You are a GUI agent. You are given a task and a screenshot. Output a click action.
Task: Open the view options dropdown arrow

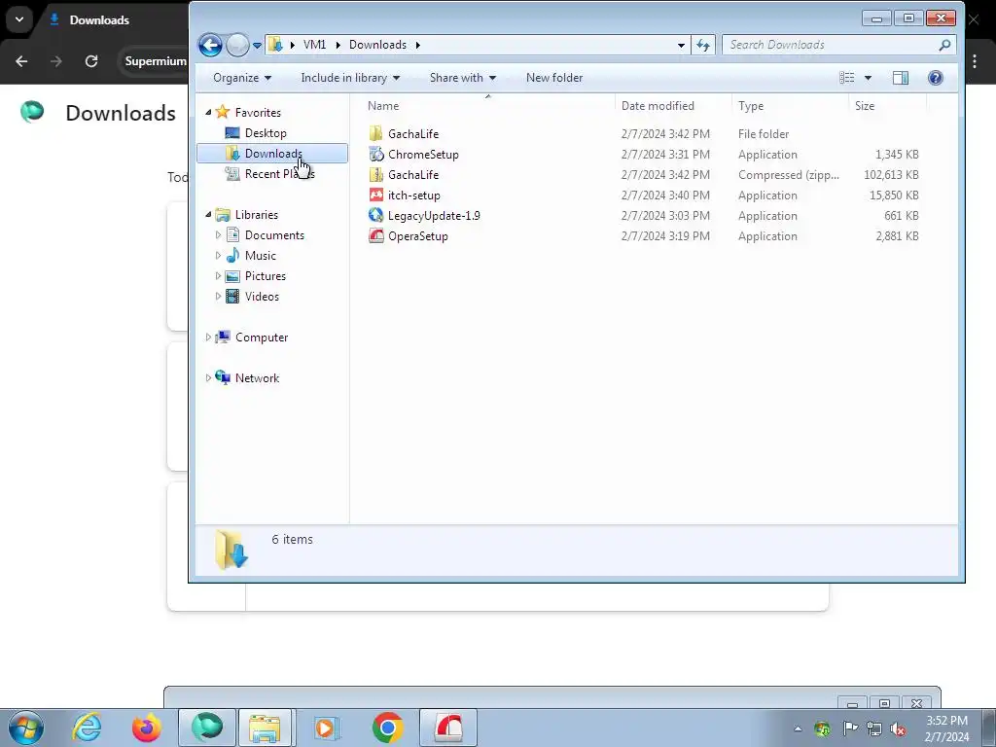pyautogui.click(x=868, y=78)
